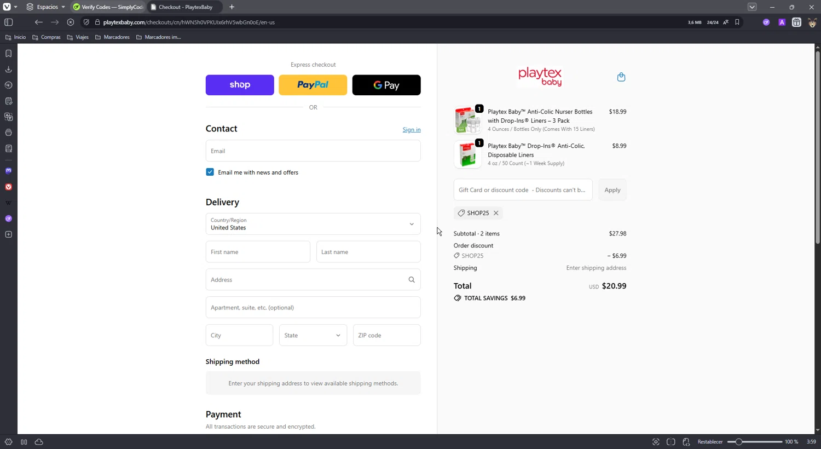Apply the discount code button
821x449 pixels.
point(612,190)
